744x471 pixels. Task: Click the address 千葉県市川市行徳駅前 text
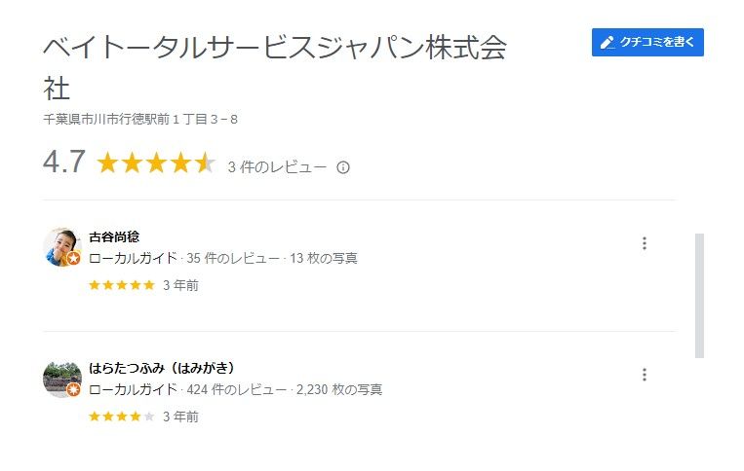click(x=140, y=120)
